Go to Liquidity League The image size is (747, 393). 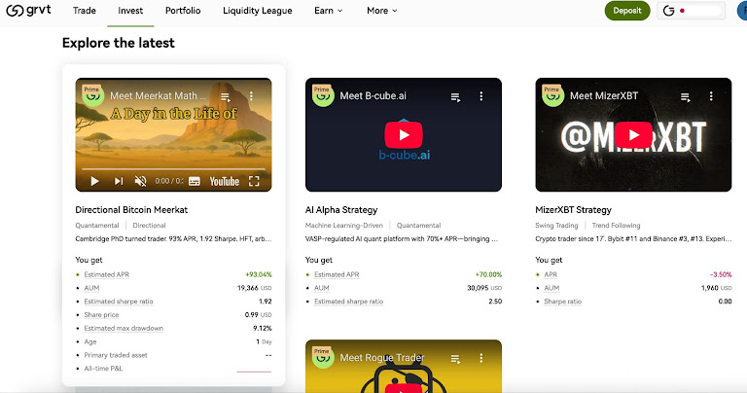click(x=257, y=11)
